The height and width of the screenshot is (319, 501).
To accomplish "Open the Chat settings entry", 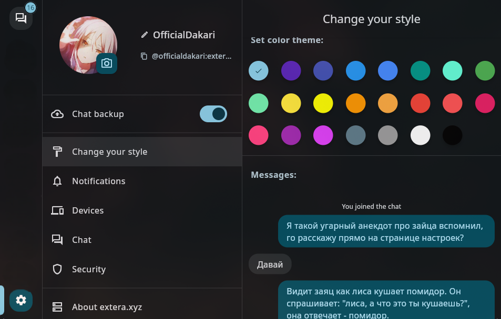I will (81, 240).
